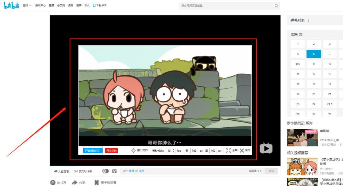Click the bilibili TV play icon on video
This screenshot has height=186, width=343.
[x=266, y=148]
